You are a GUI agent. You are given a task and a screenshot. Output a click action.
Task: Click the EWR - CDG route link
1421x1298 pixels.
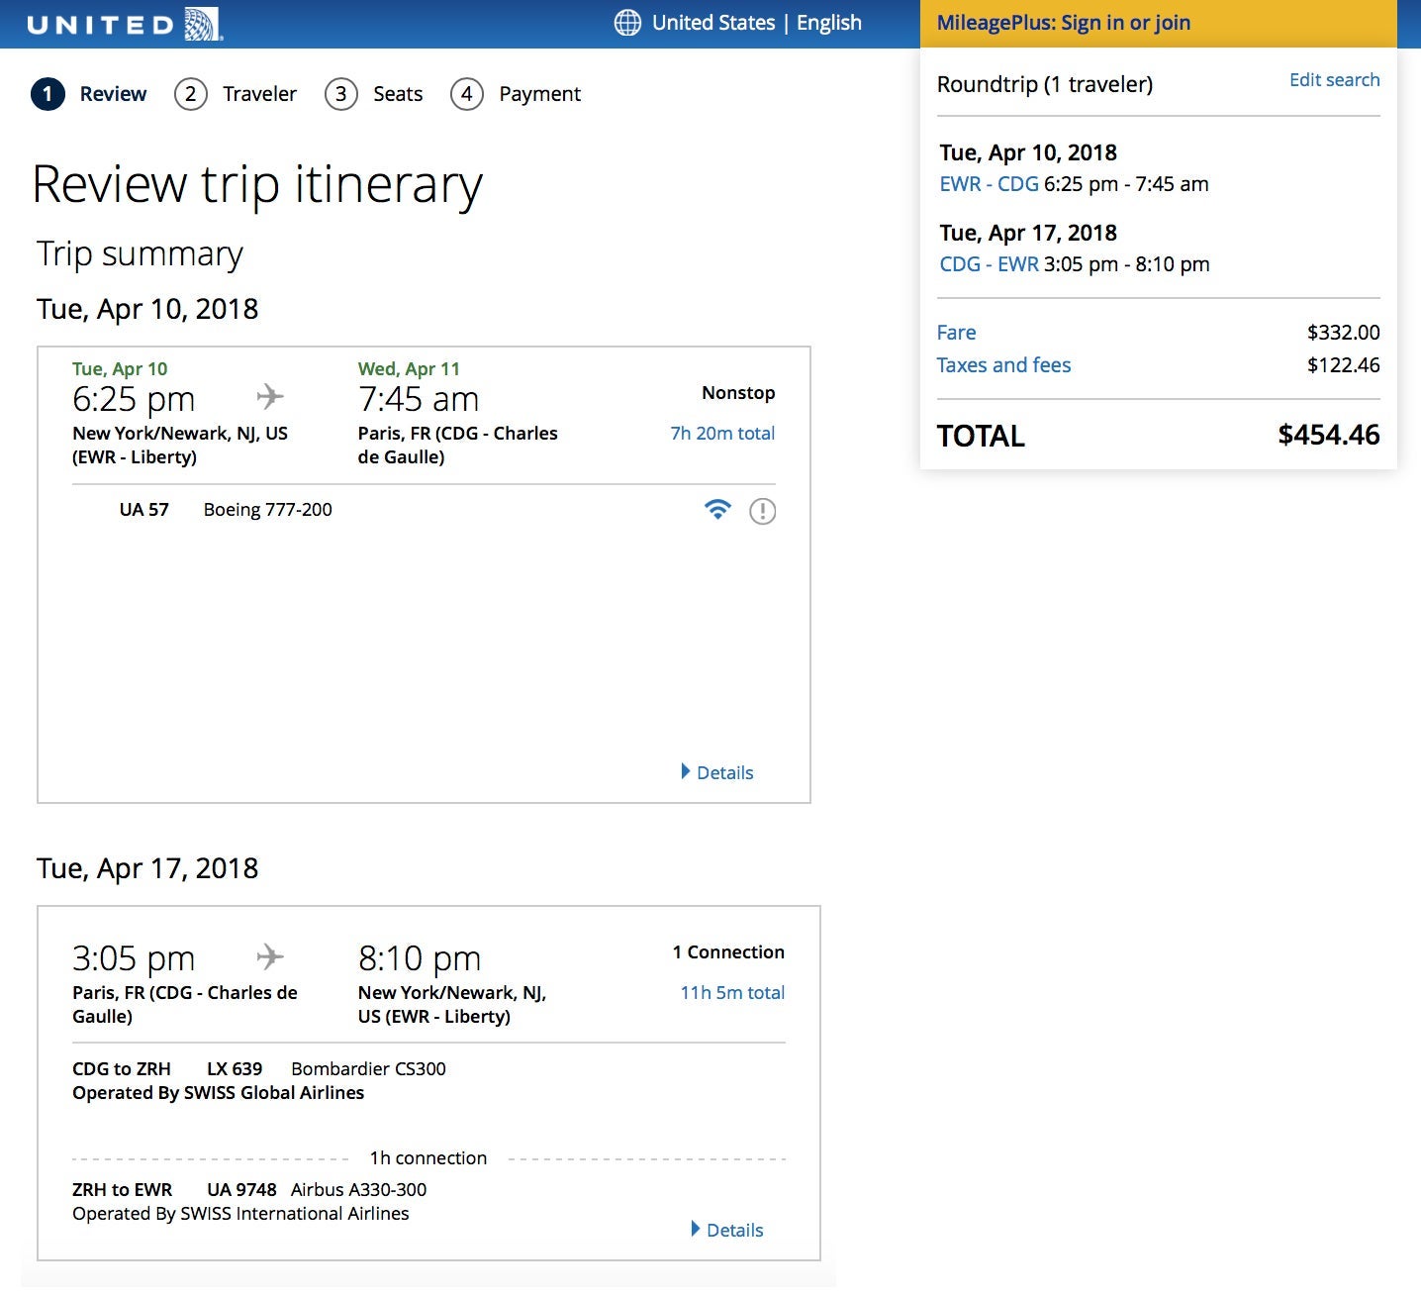(x=989, y=184)
